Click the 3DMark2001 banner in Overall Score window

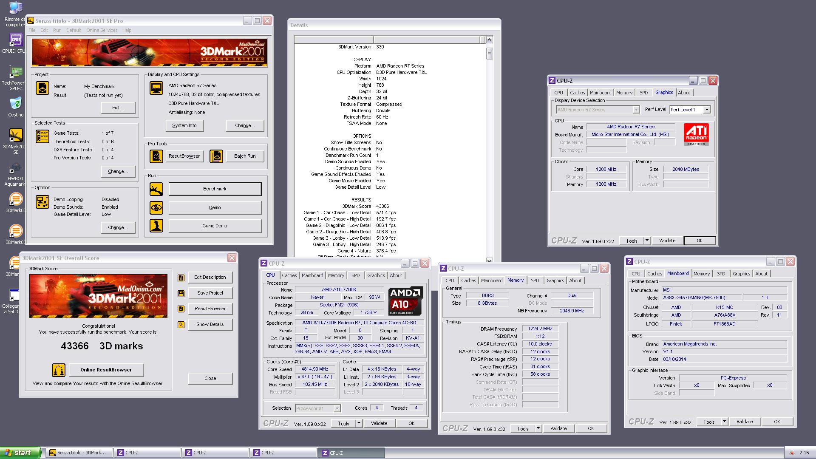(98, 296)
